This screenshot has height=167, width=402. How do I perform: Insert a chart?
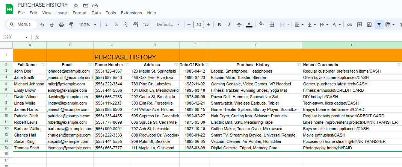(369, 24)
